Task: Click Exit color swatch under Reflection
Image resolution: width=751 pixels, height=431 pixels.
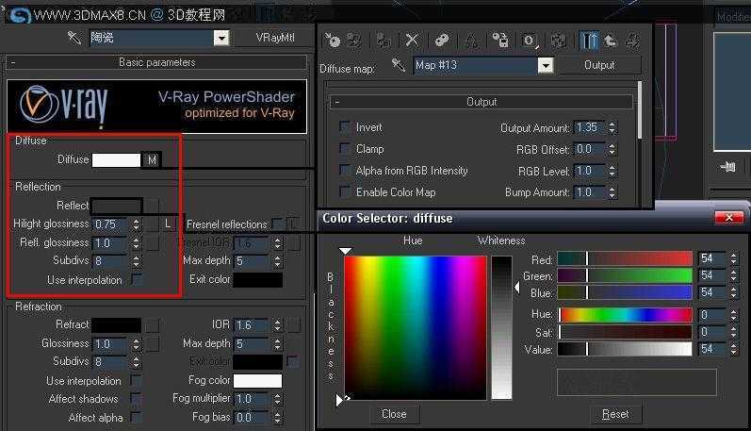Action: [257, 280]
